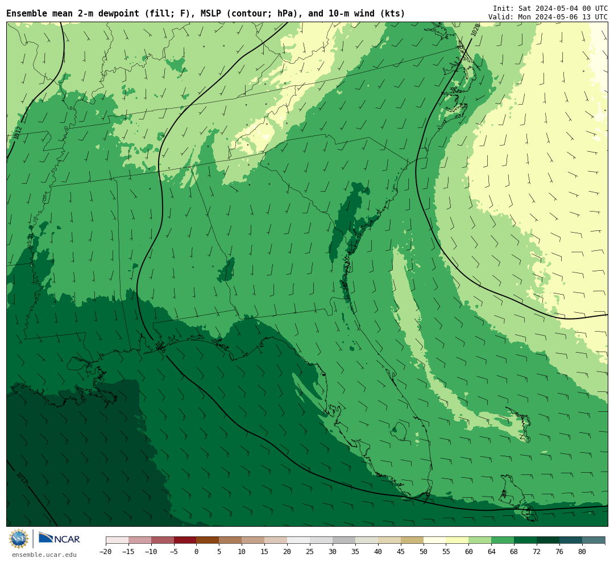Click the -5 colorbar tick label
This screenshot has height=562, width=614.
point(174,552)
